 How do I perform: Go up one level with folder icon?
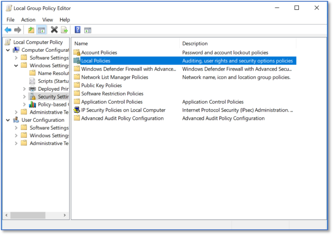pyautogui.click(x=31, y=30)
